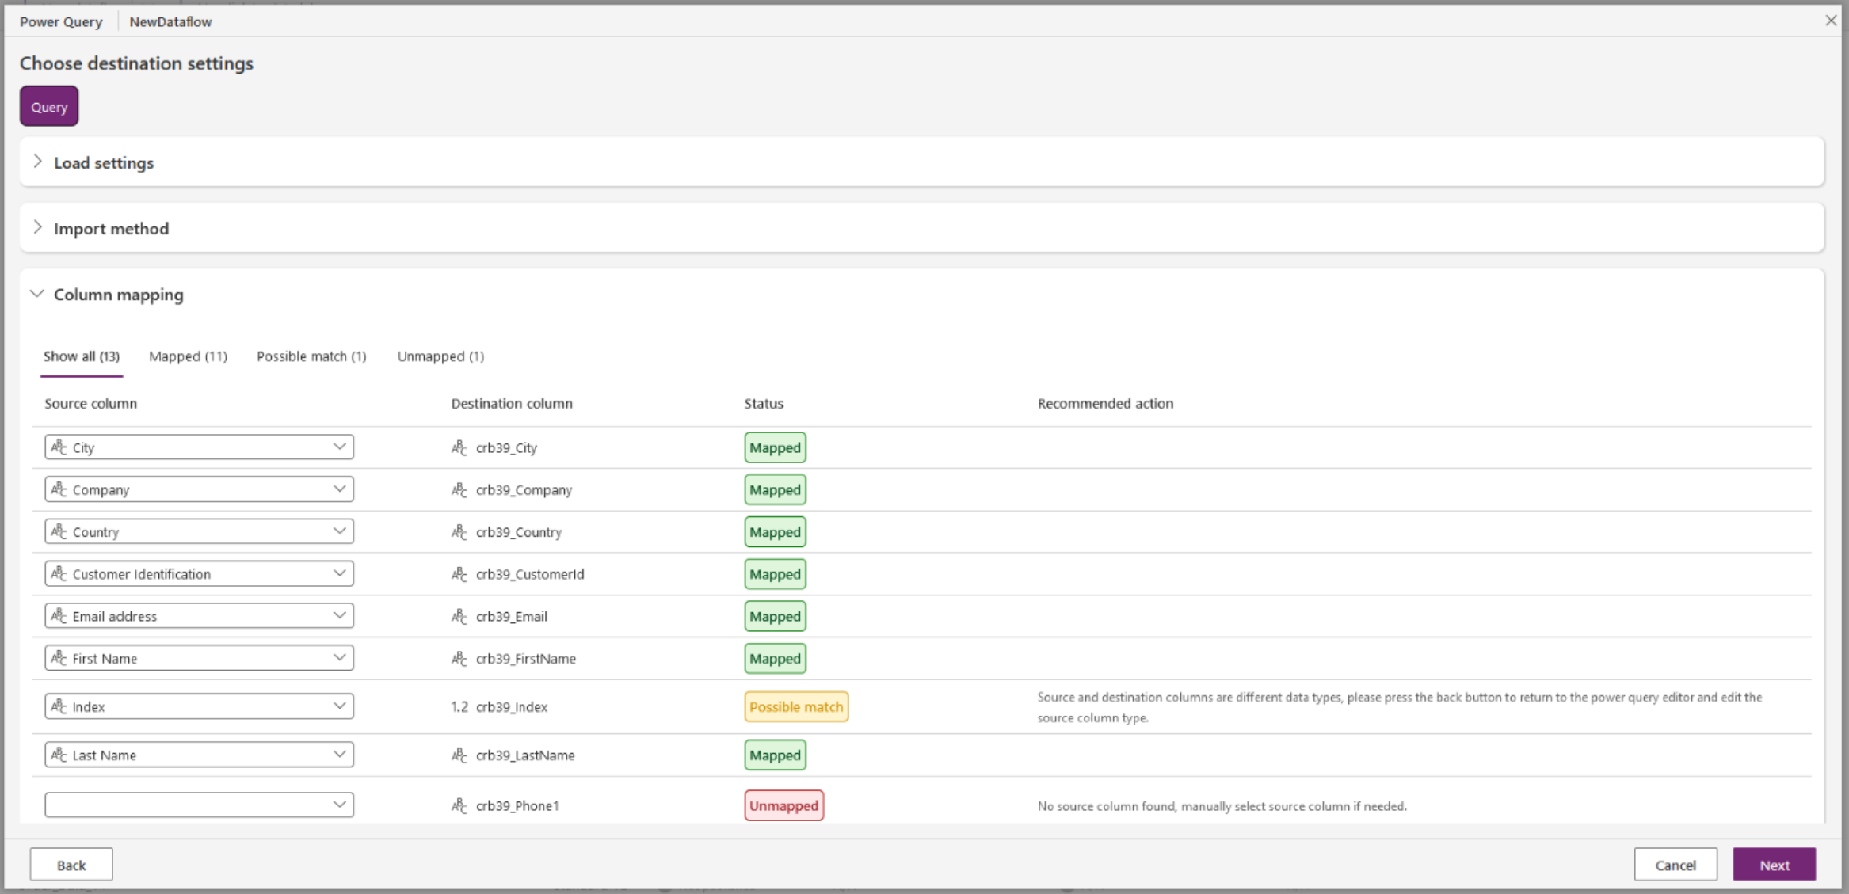1849x894 pixels.
Task: Switch to the Unmapped (1) filter tab
Action: pos(440,356)
